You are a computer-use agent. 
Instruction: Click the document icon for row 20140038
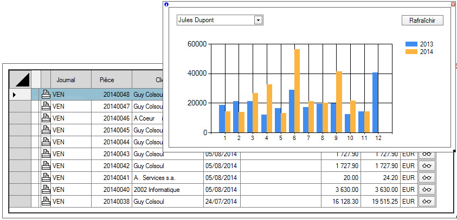pyautogui.click(x=46, y=201)
